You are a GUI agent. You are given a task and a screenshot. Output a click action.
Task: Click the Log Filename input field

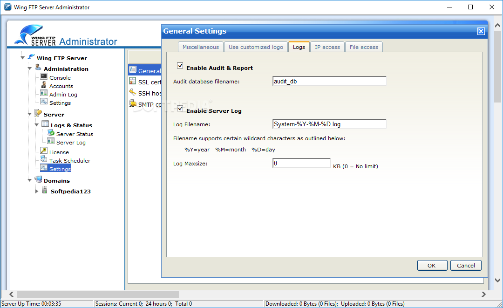coord(329,124)
